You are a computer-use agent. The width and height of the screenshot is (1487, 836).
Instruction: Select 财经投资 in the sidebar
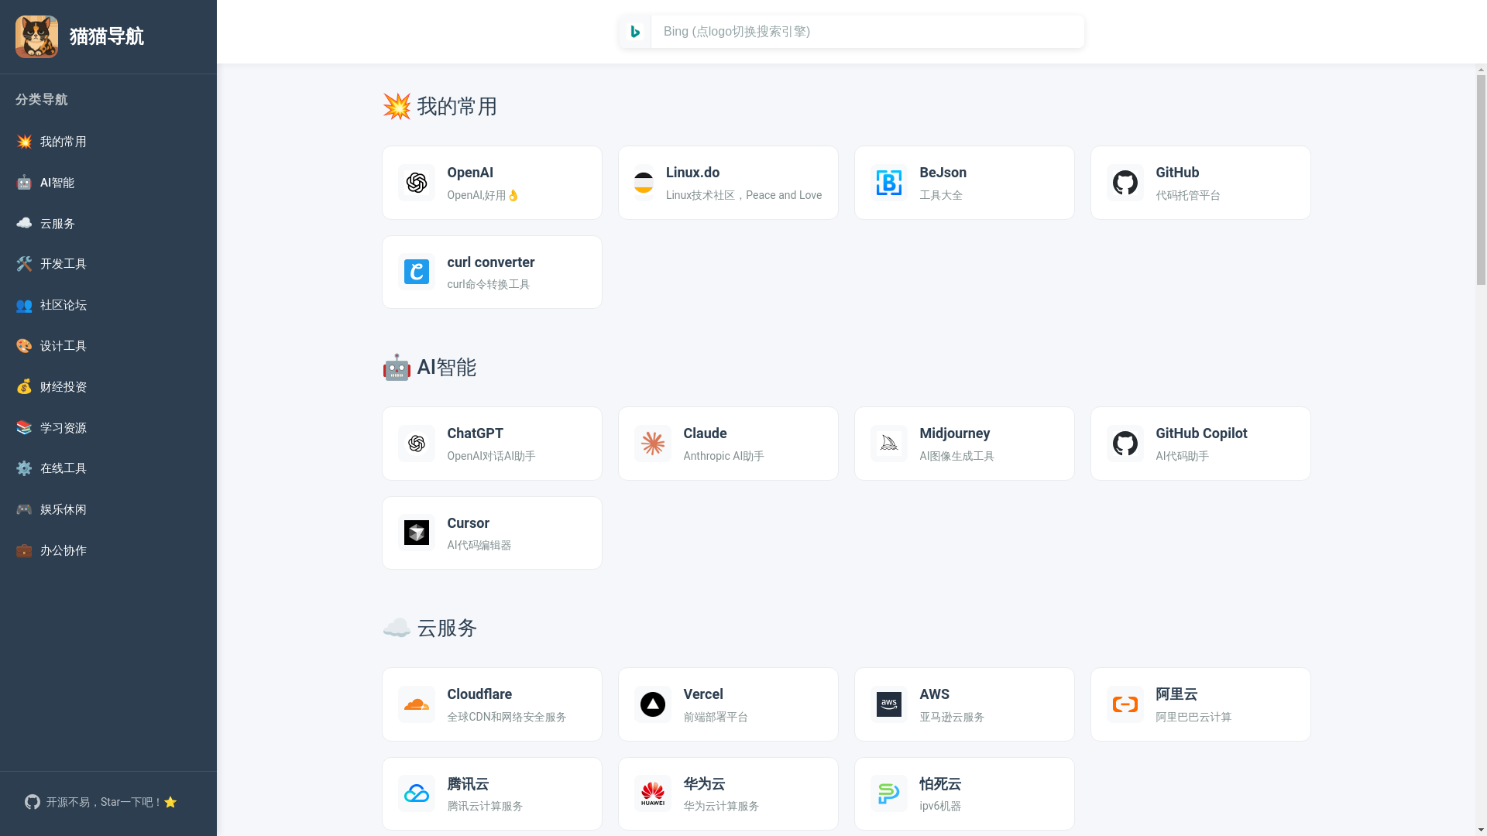tap(108, 387)
